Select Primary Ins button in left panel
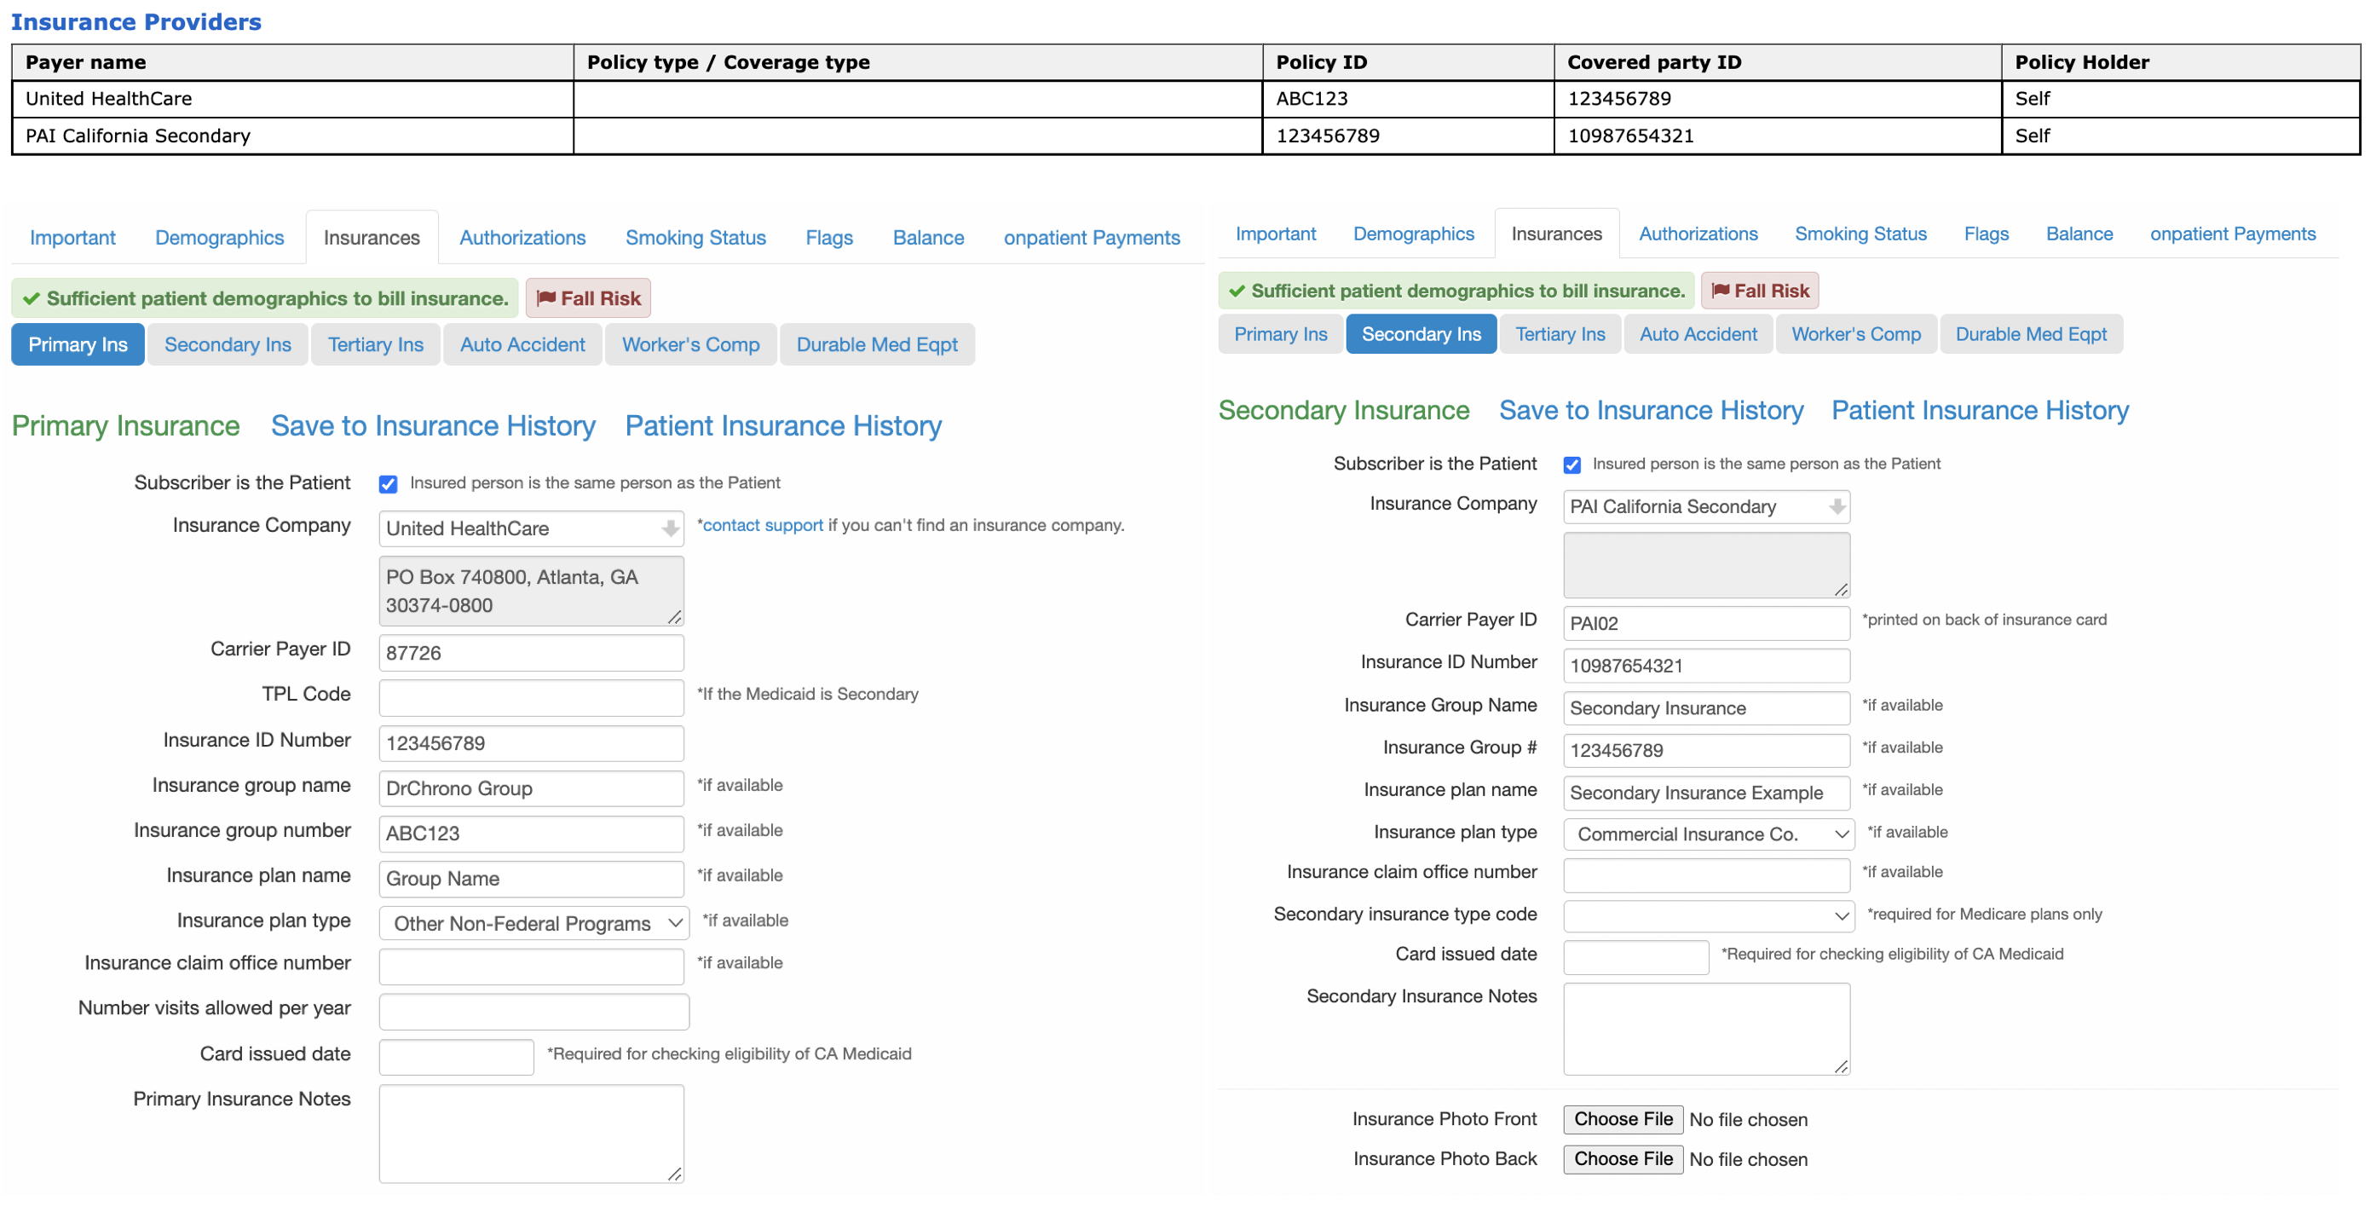 78,345
